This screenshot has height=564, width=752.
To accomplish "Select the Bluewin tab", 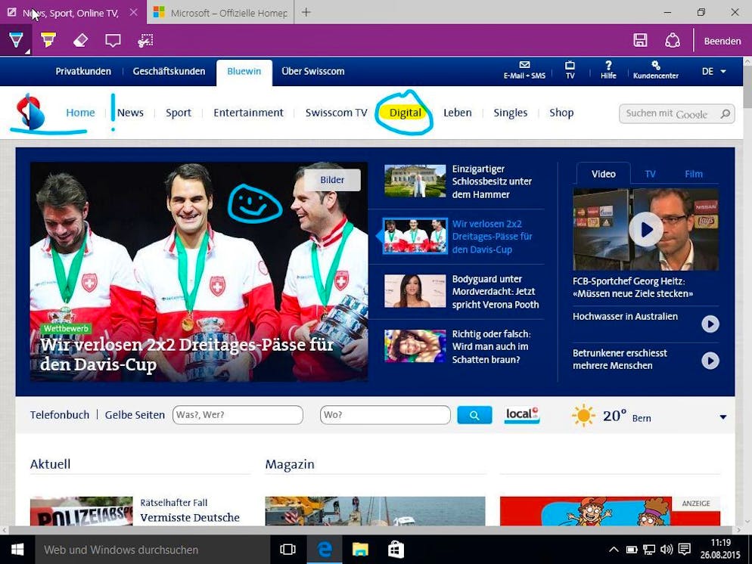I will (244, 71).
